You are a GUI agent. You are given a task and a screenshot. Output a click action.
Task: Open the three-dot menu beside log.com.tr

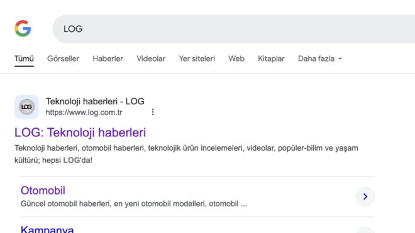(153, 112)
